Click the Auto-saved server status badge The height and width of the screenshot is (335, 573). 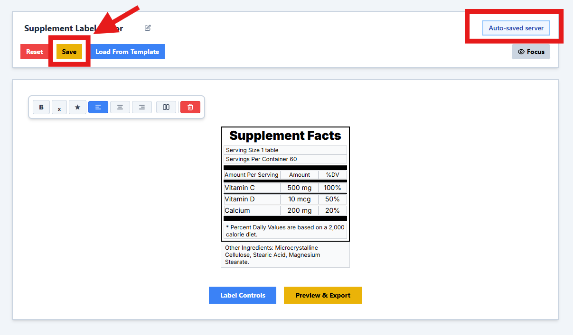coord(516,28)
